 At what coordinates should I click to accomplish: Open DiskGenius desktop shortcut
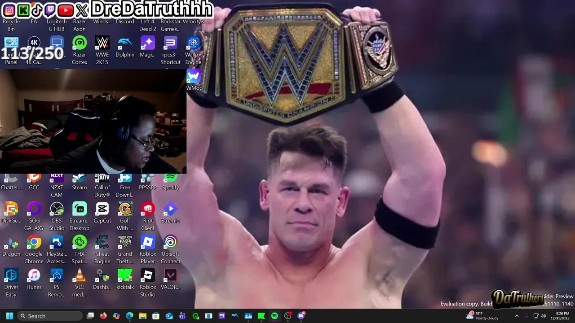tap(11, 213)
